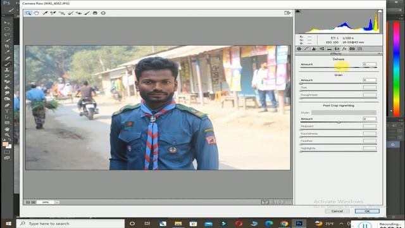
Task: Choose the Adjustment Brush tool
Action: click(87, 13)
